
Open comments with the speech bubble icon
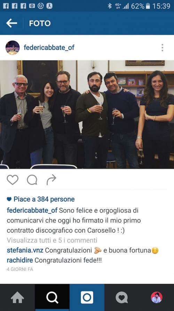tap(32, 180)
